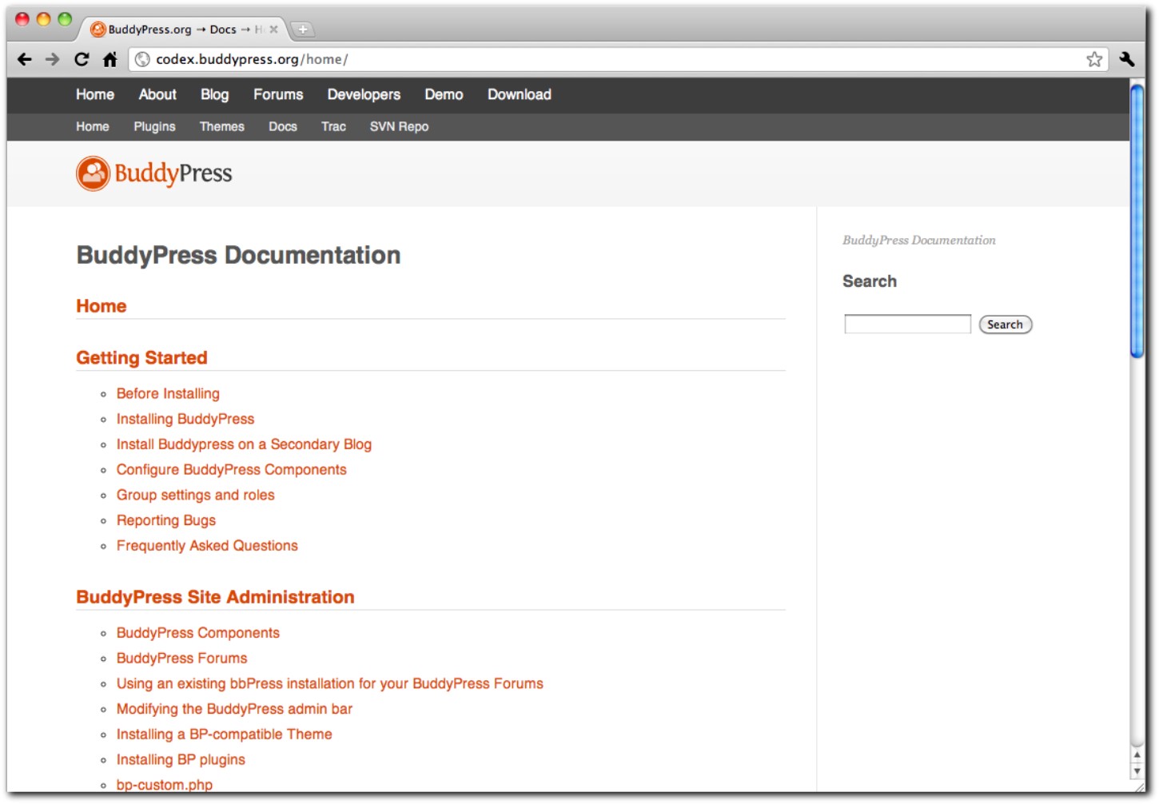The height and width of the screenshot is (804, 1159).
Task: Open the wrench settings menu
Action: 1127,59
